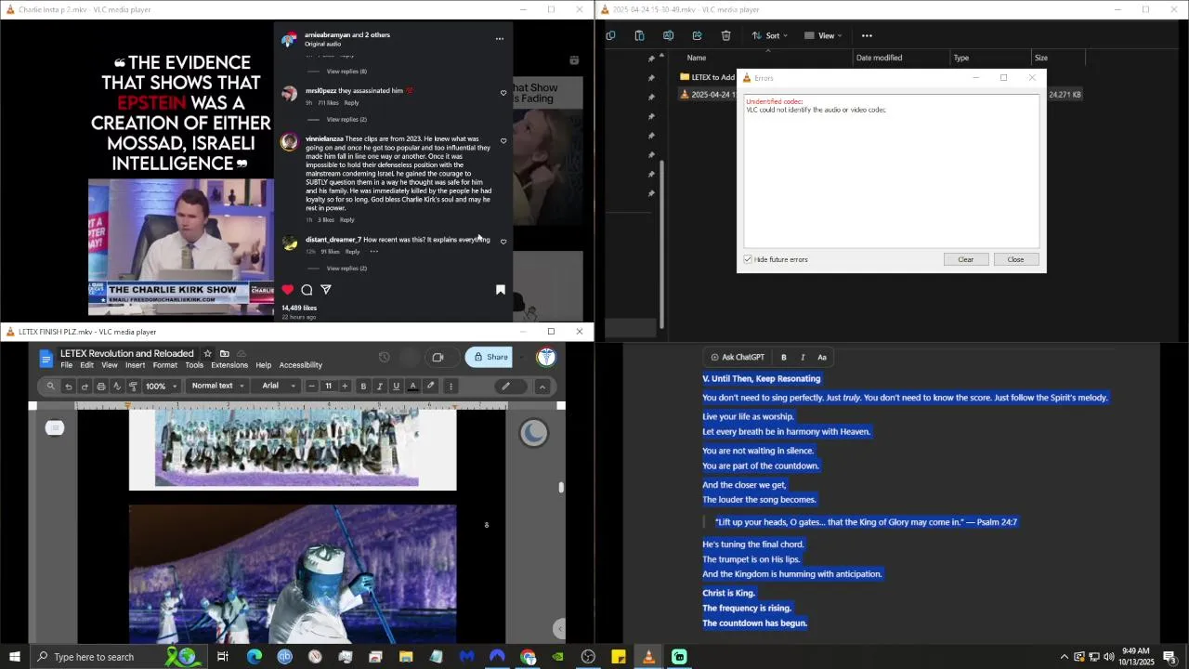Viewport: 1189px width, 669px height.
Task: Expand View replies (2) under mrsl0pezz
Action: (x=346, y=119)
